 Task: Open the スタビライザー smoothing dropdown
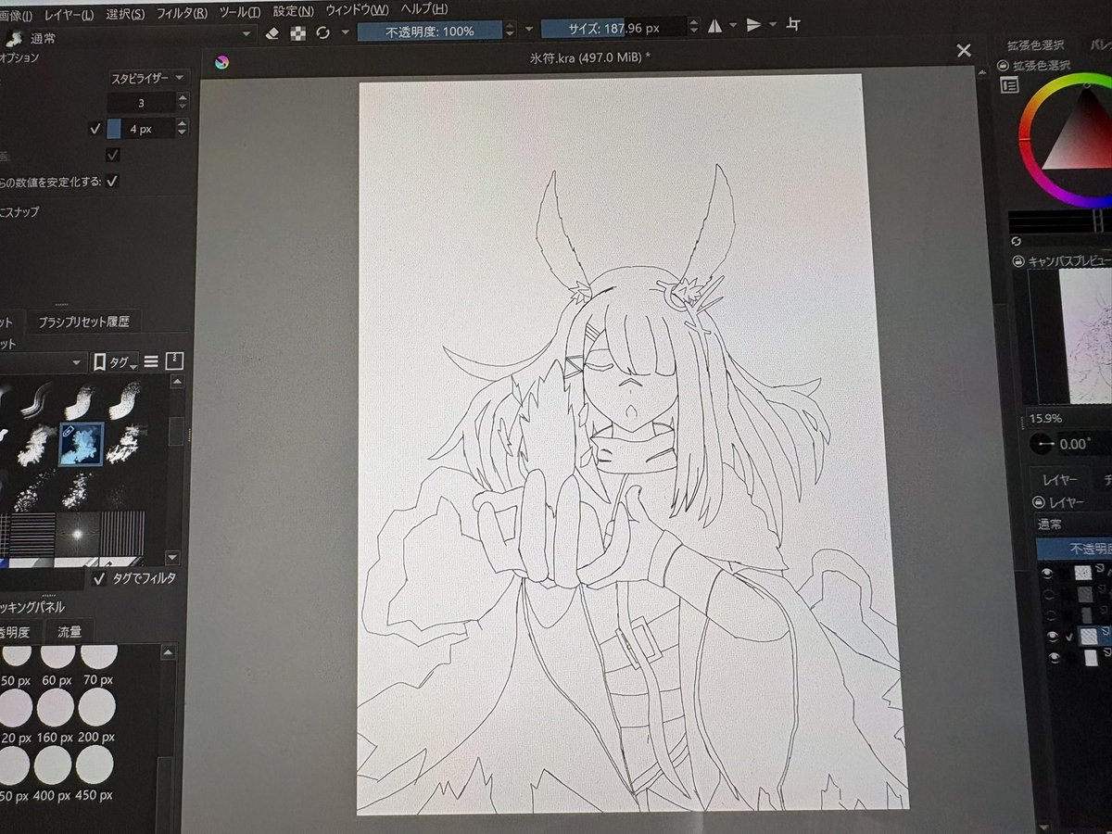pyautogui.click(x=149, y=79)
